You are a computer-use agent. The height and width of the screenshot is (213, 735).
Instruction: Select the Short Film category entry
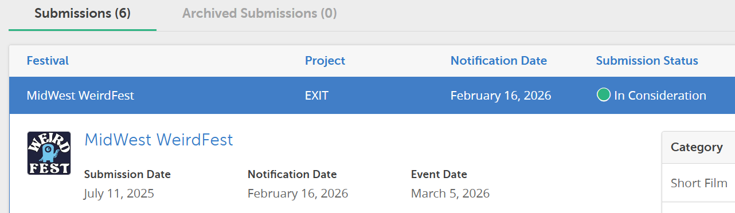point(699,183)
